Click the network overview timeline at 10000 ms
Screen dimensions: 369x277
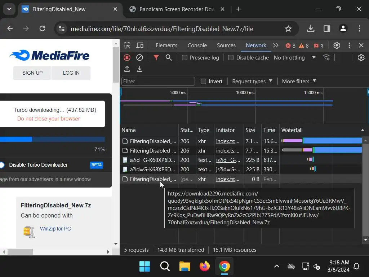(255, 106)
